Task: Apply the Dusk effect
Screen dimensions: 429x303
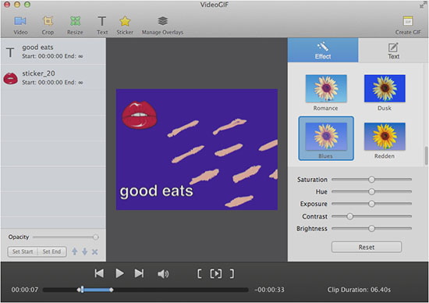Action: click(x=385, y=92)
